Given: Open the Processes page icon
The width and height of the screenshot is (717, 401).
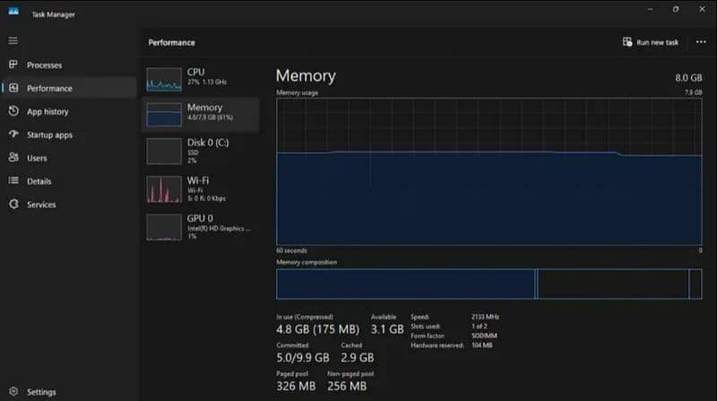Looking at the screenshot, I should coord(13,65).
